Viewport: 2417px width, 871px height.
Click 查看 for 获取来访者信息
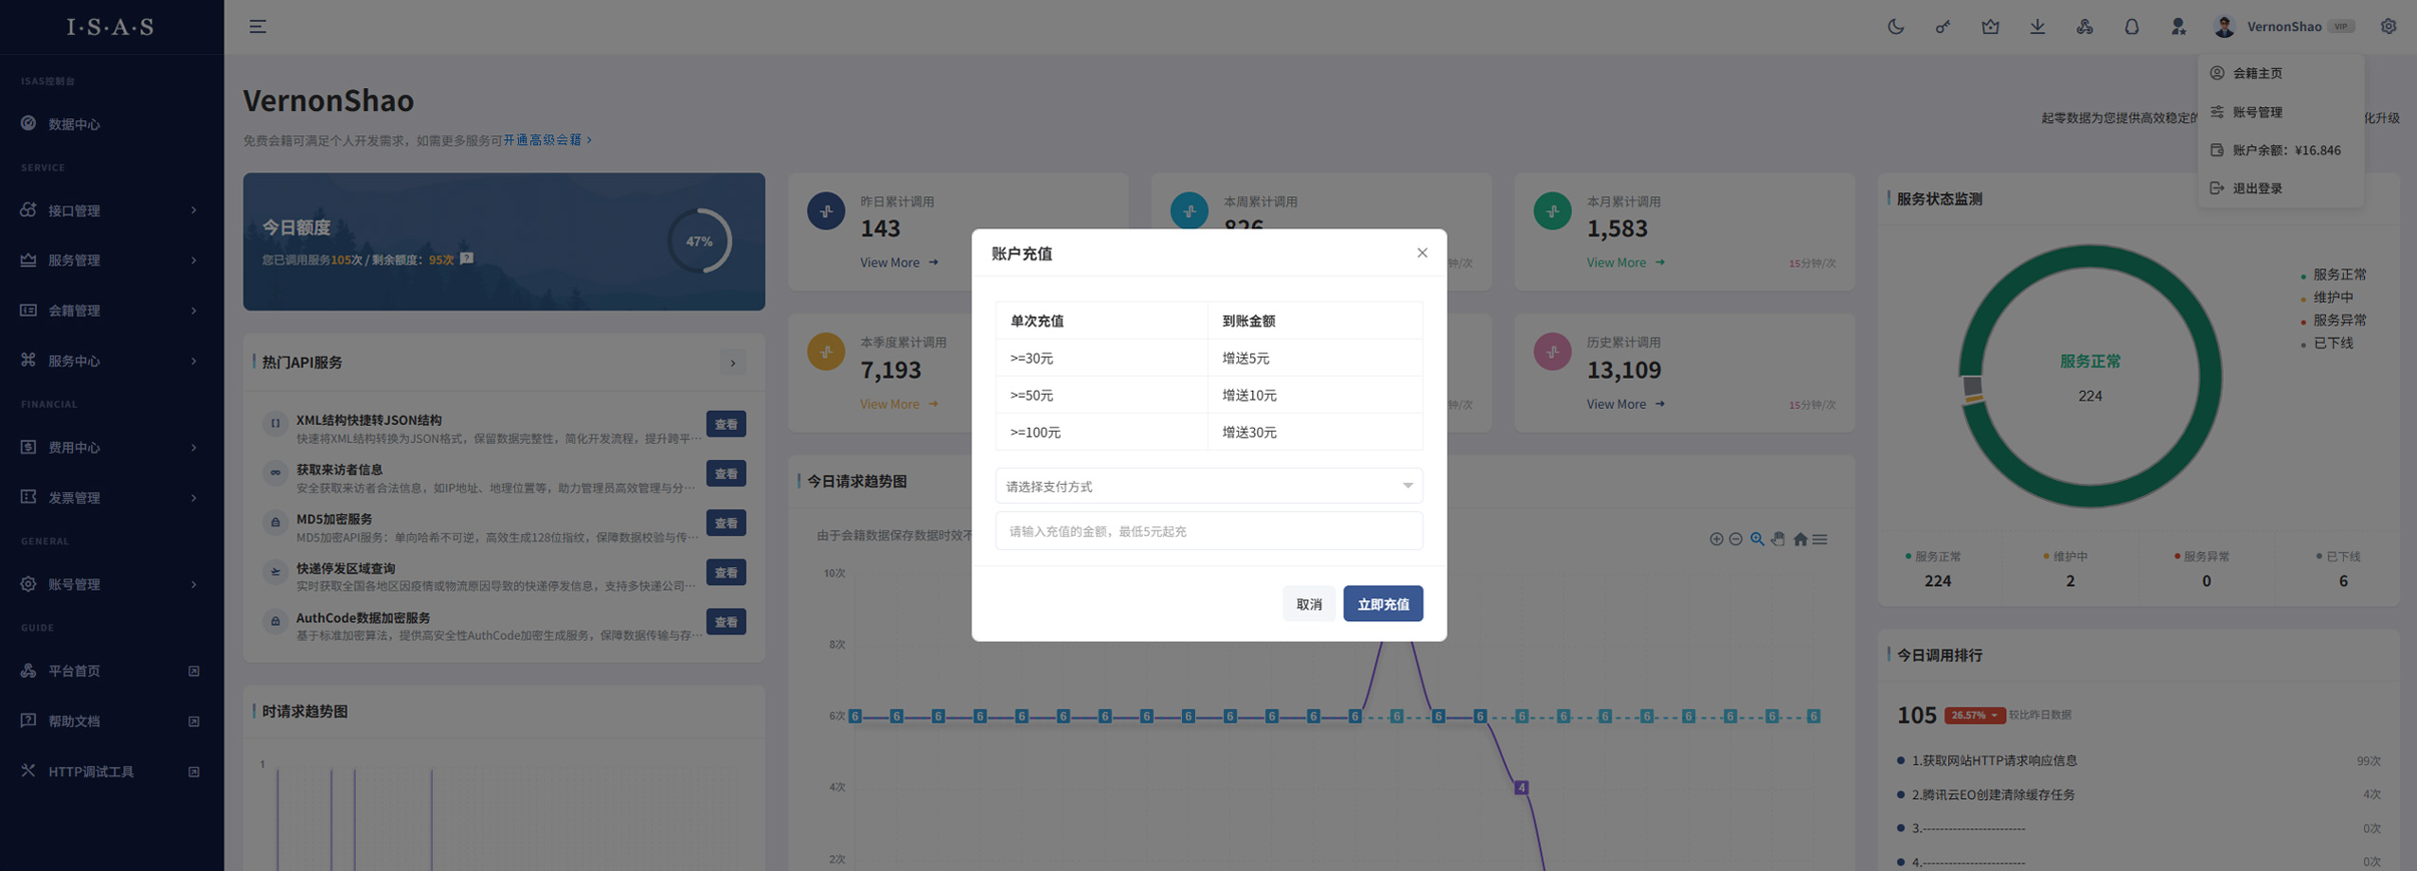pyautogui.click(x=725, y=473)
